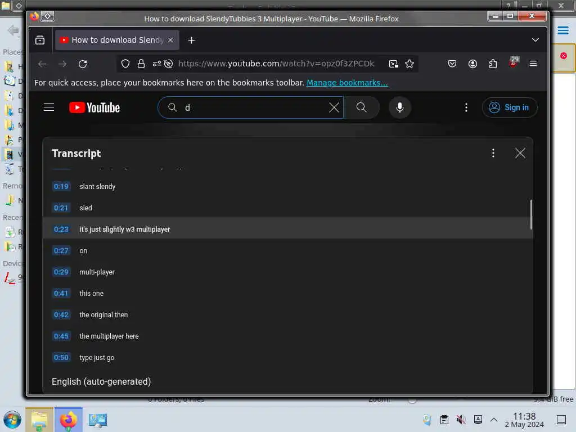Sign in to YouTube
This screenshot has width=576, height=432.
pos(510,107)
